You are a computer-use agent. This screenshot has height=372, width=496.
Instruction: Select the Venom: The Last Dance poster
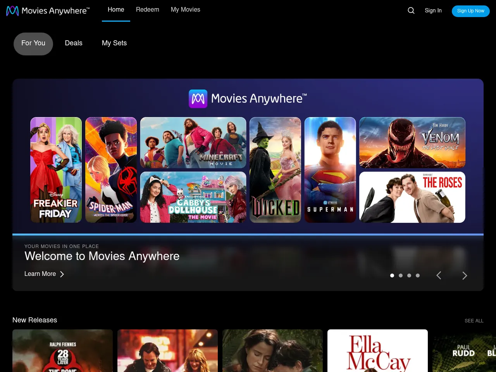(412, 142)
